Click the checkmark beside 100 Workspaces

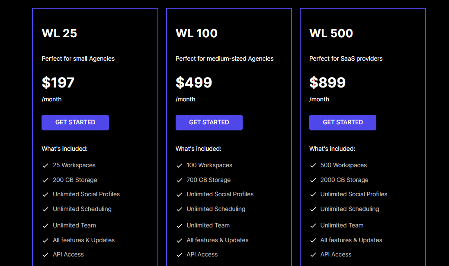(x=179, y=165)
